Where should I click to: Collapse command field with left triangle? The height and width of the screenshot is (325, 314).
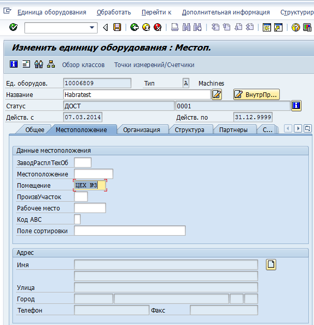[106, 27]
